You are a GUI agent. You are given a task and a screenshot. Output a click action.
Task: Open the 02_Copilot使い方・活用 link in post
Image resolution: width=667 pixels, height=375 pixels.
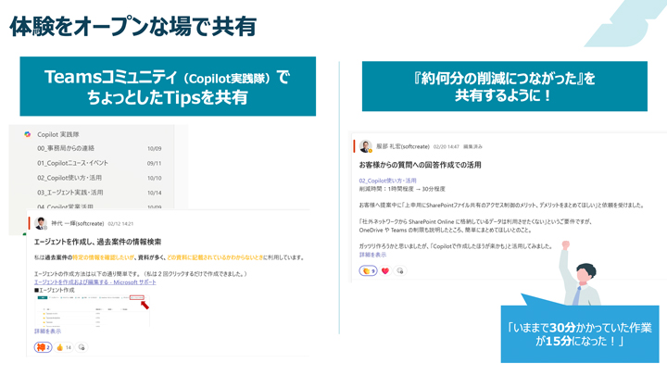click(387, 181)
